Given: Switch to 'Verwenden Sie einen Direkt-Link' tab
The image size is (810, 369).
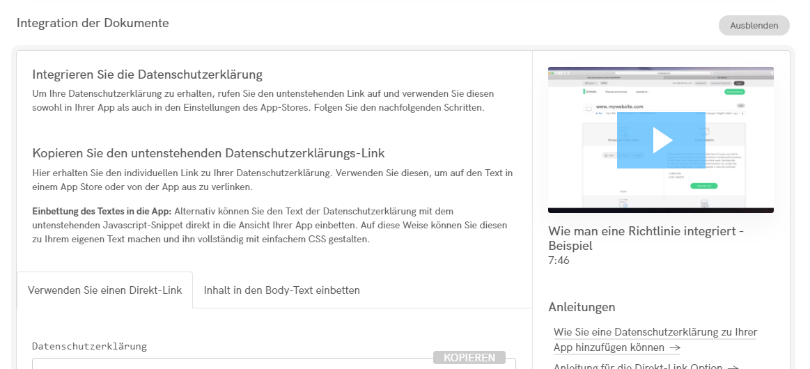Looking at the screenshot, I should pos(104,290).
